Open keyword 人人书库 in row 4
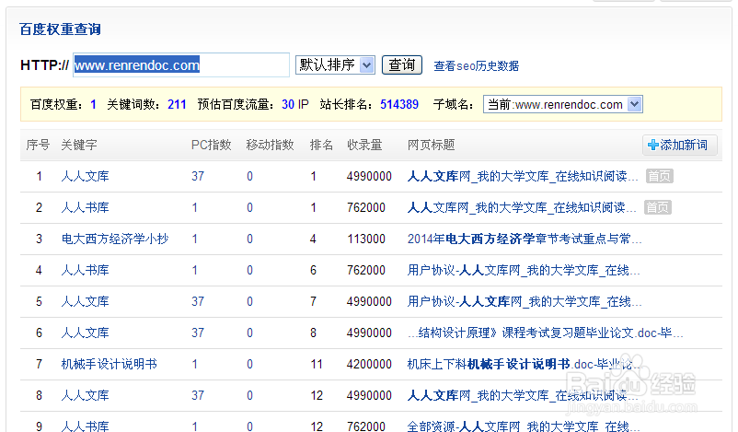The image size is (738, 432). tap(86, 270)
